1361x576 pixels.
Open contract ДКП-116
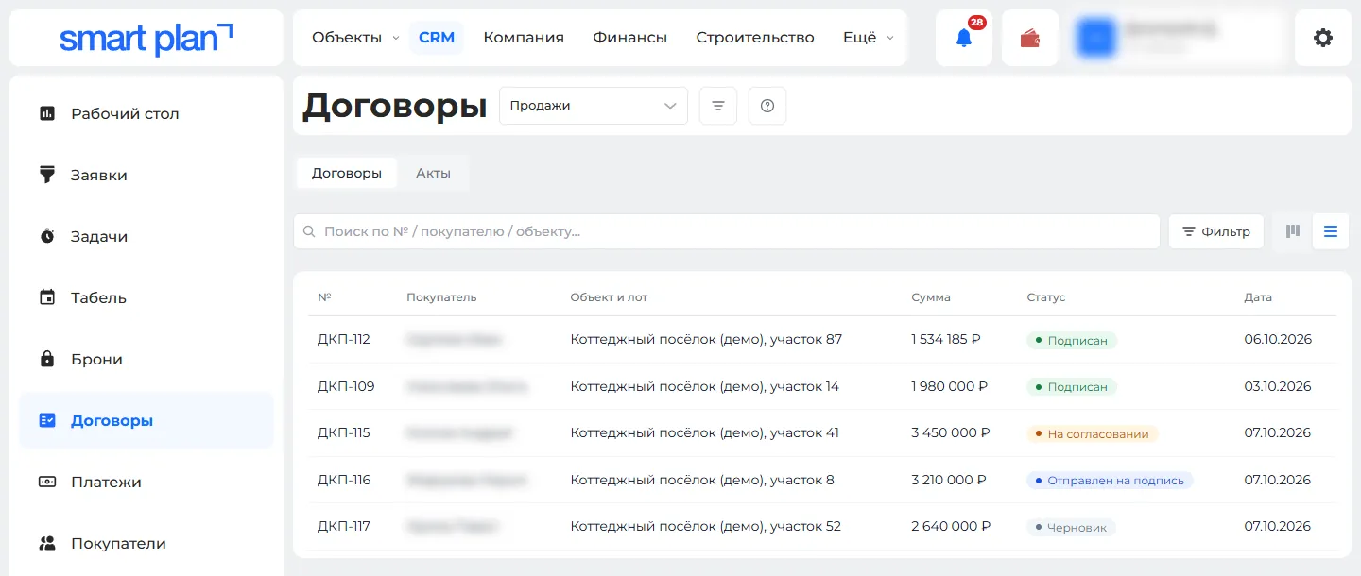tap(344, 480)
